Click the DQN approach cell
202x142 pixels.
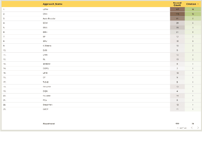(x=45, y=91)
